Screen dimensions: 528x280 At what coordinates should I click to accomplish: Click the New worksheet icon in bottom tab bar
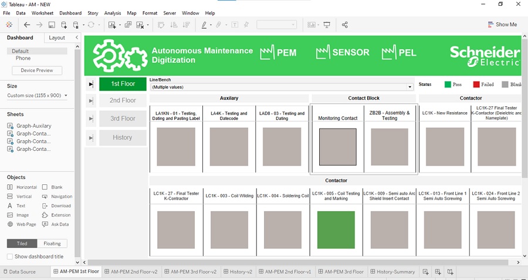click(425, 271)
